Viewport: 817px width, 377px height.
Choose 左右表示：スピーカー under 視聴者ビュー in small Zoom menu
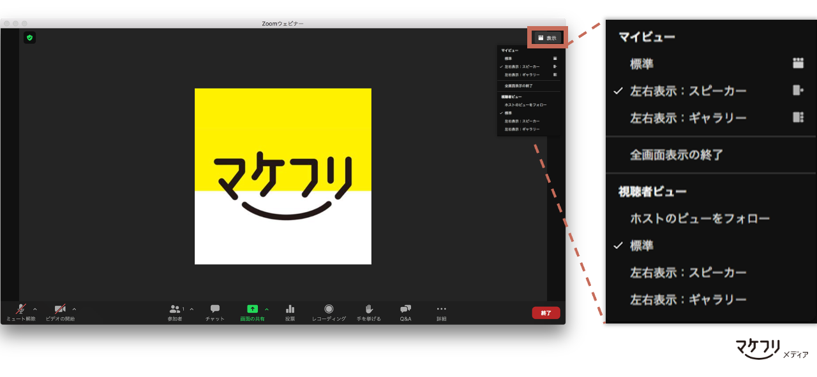tap(521, 121)
